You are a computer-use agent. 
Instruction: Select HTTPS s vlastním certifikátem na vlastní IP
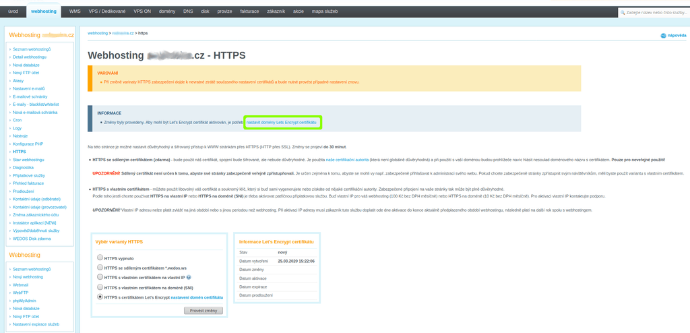click(100, 277)
